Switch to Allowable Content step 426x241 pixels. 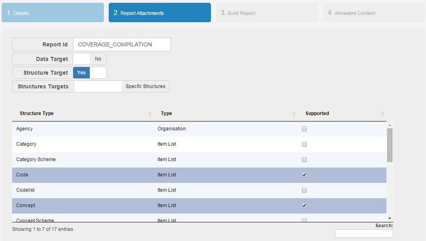pos(373,13)
